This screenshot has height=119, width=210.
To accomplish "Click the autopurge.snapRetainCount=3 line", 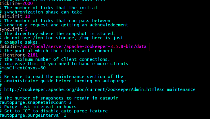I will 36,102.
